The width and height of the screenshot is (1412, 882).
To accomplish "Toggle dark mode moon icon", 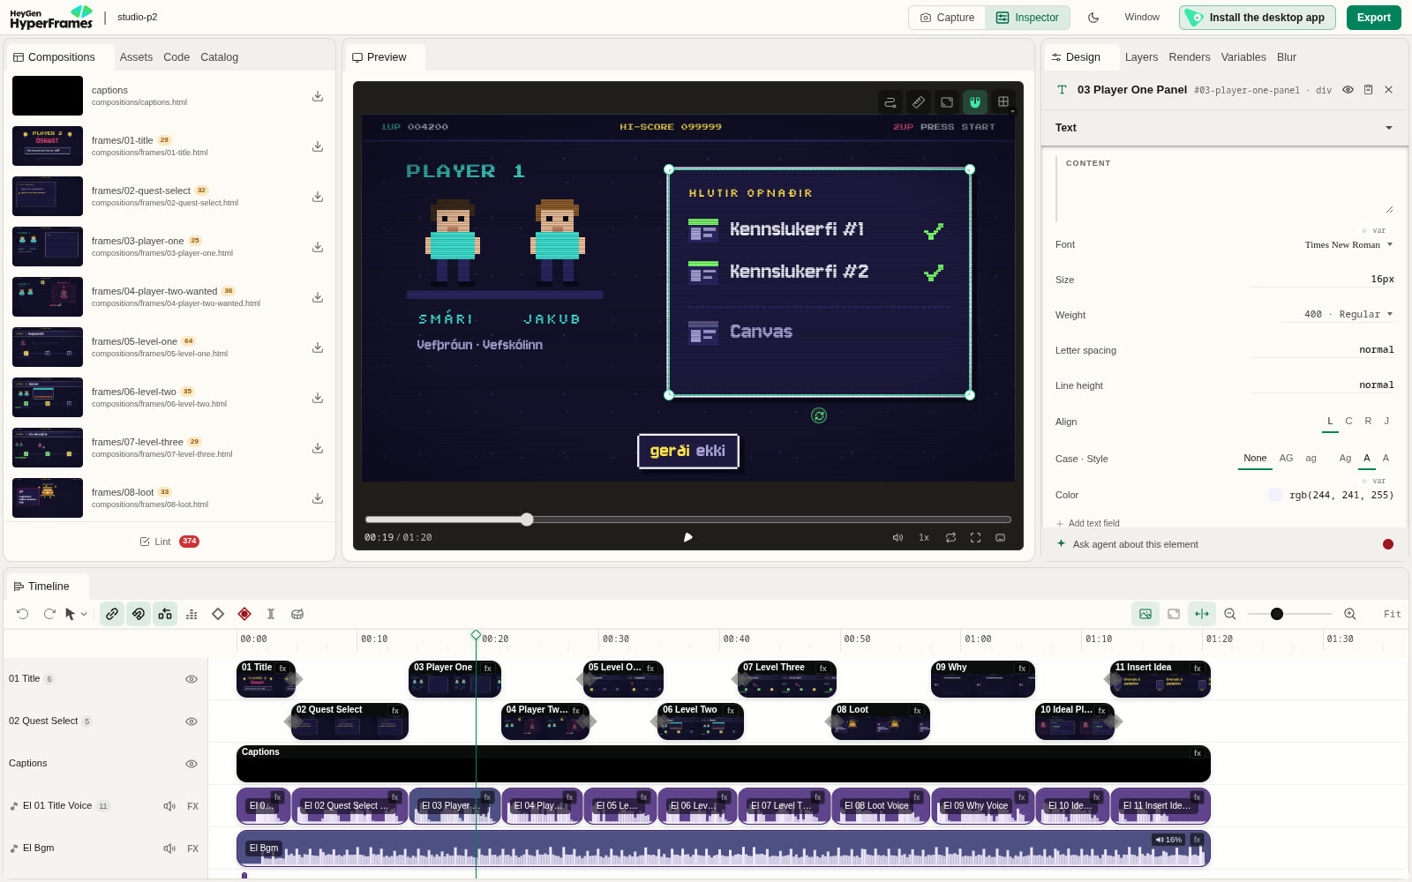I will 1093,18.
